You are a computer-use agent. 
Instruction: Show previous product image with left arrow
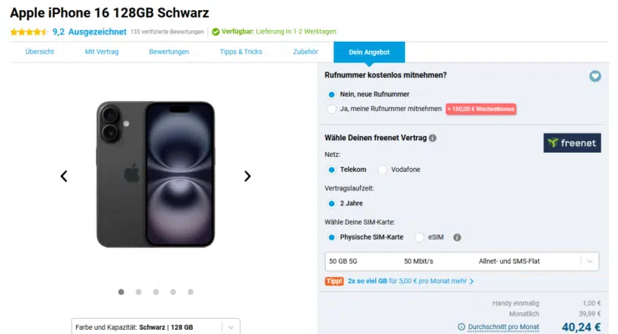(63, 176)
